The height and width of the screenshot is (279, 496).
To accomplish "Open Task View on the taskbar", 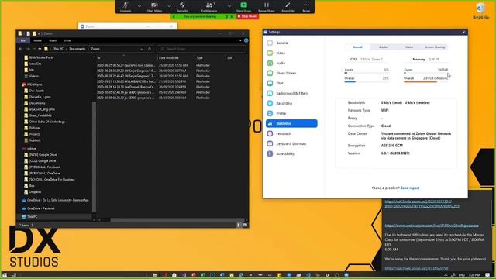I will click(x=14, y=275).
